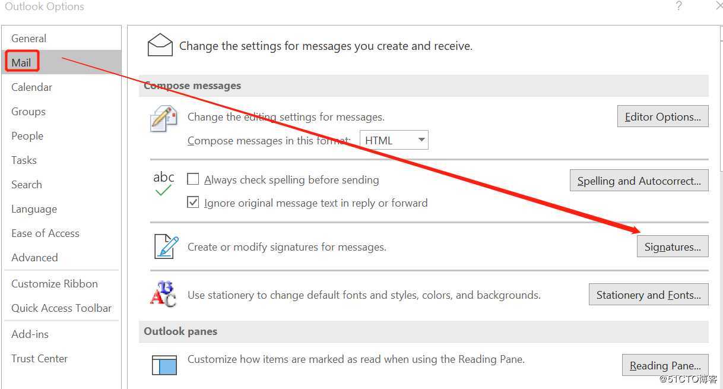Click 'Change the settings for messages' heading

pos(326,46)
